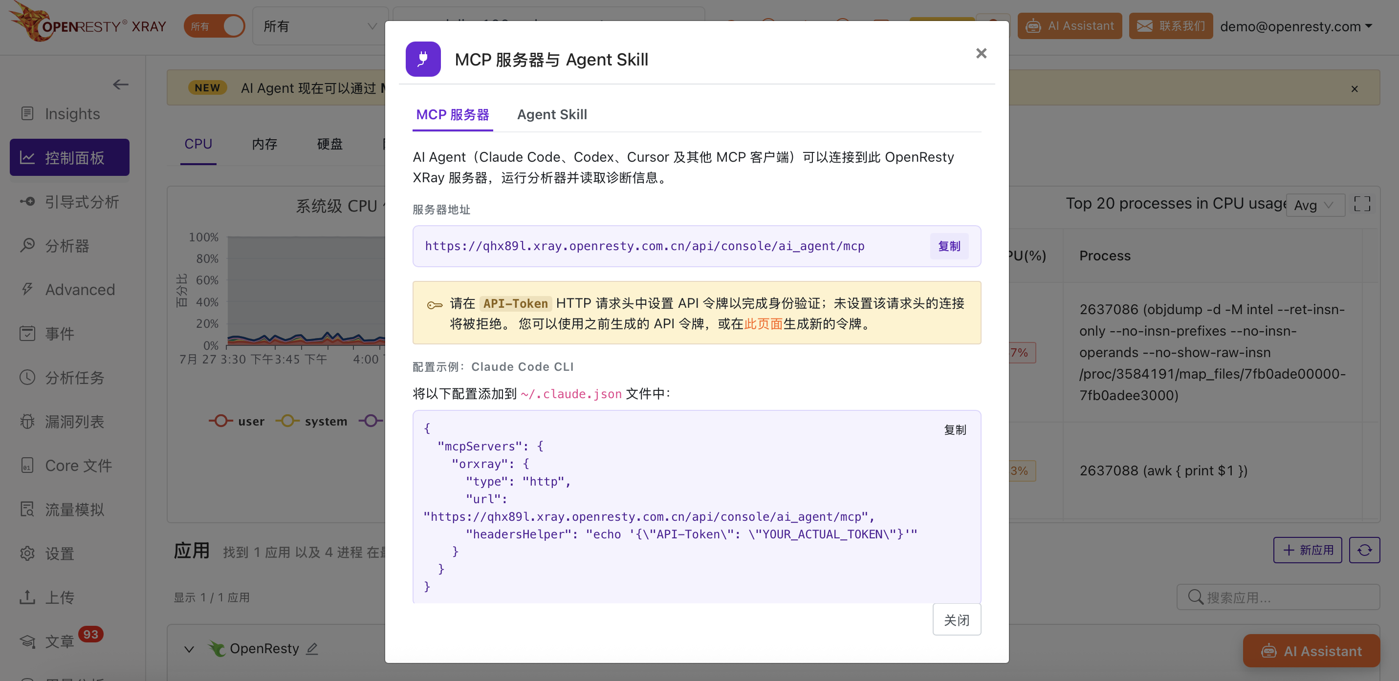
Task: Open Core 文件 in sidebar
Action: [x=78, y=466]
